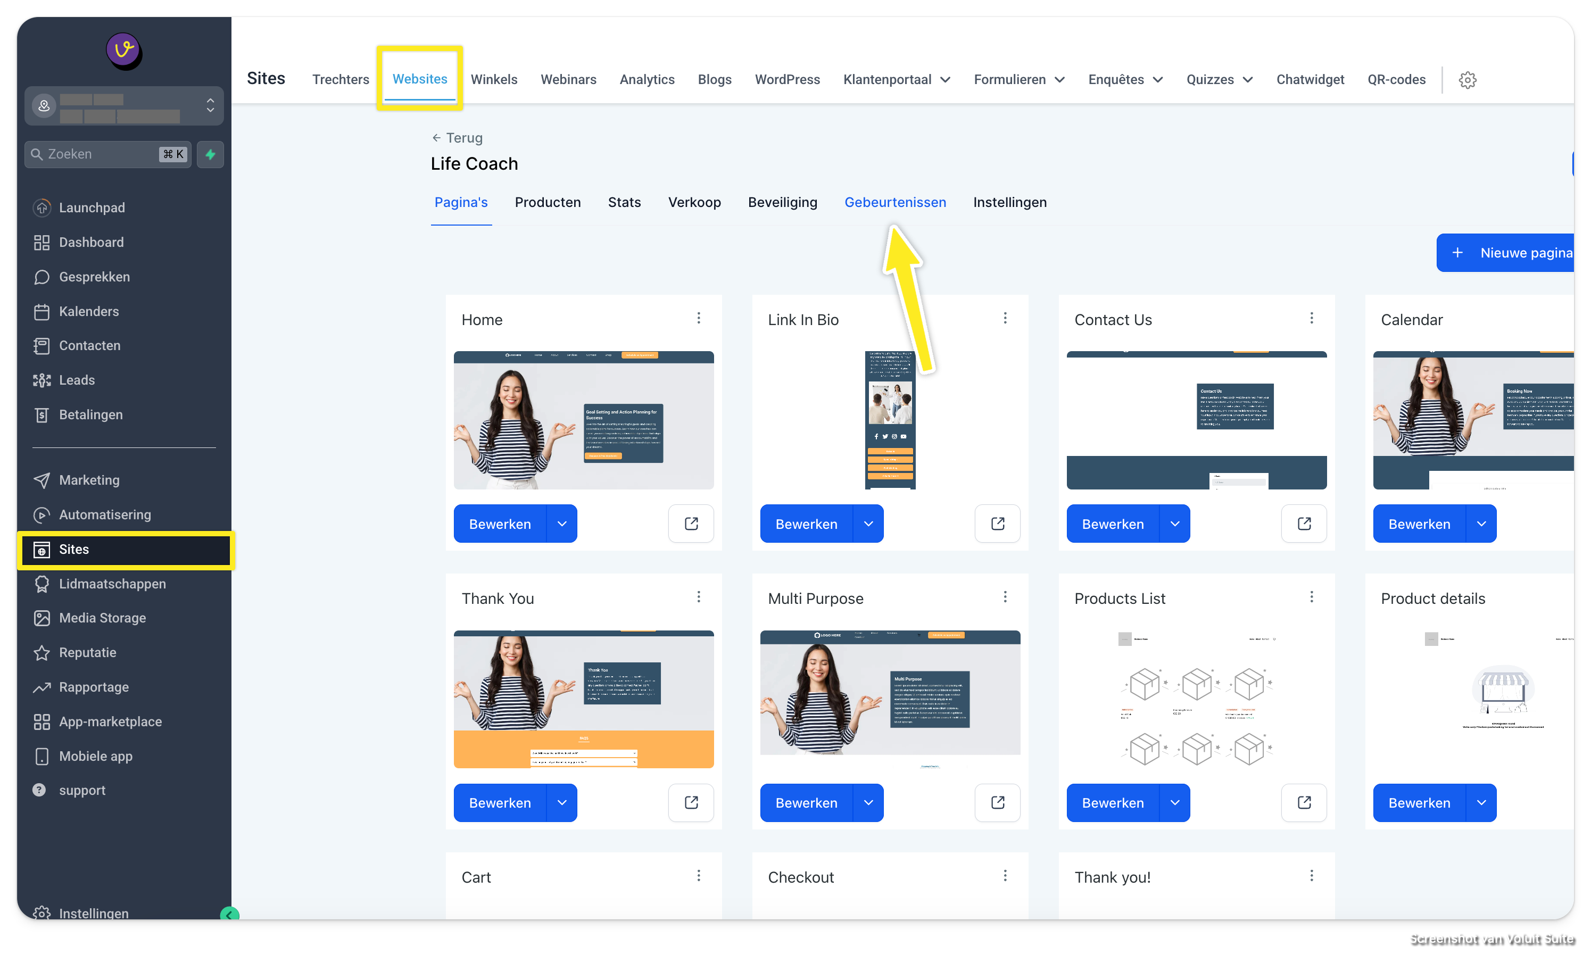Expand the Products List Bewerken arrow

1174,802
